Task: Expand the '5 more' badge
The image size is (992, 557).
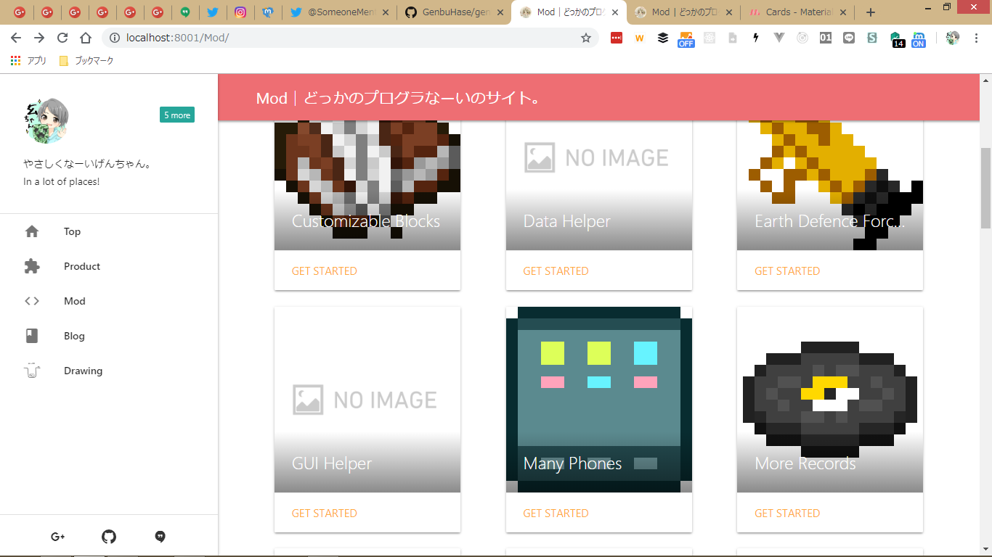Action: (177, 115)
